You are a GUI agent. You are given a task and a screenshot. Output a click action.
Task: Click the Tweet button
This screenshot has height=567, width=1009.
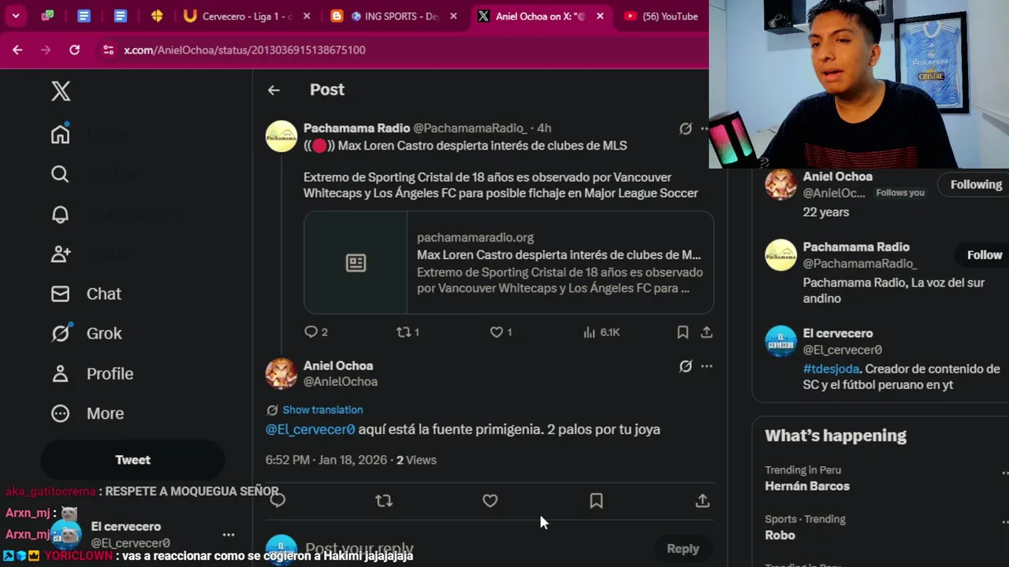pyautogui.click(x=132, y=460)
